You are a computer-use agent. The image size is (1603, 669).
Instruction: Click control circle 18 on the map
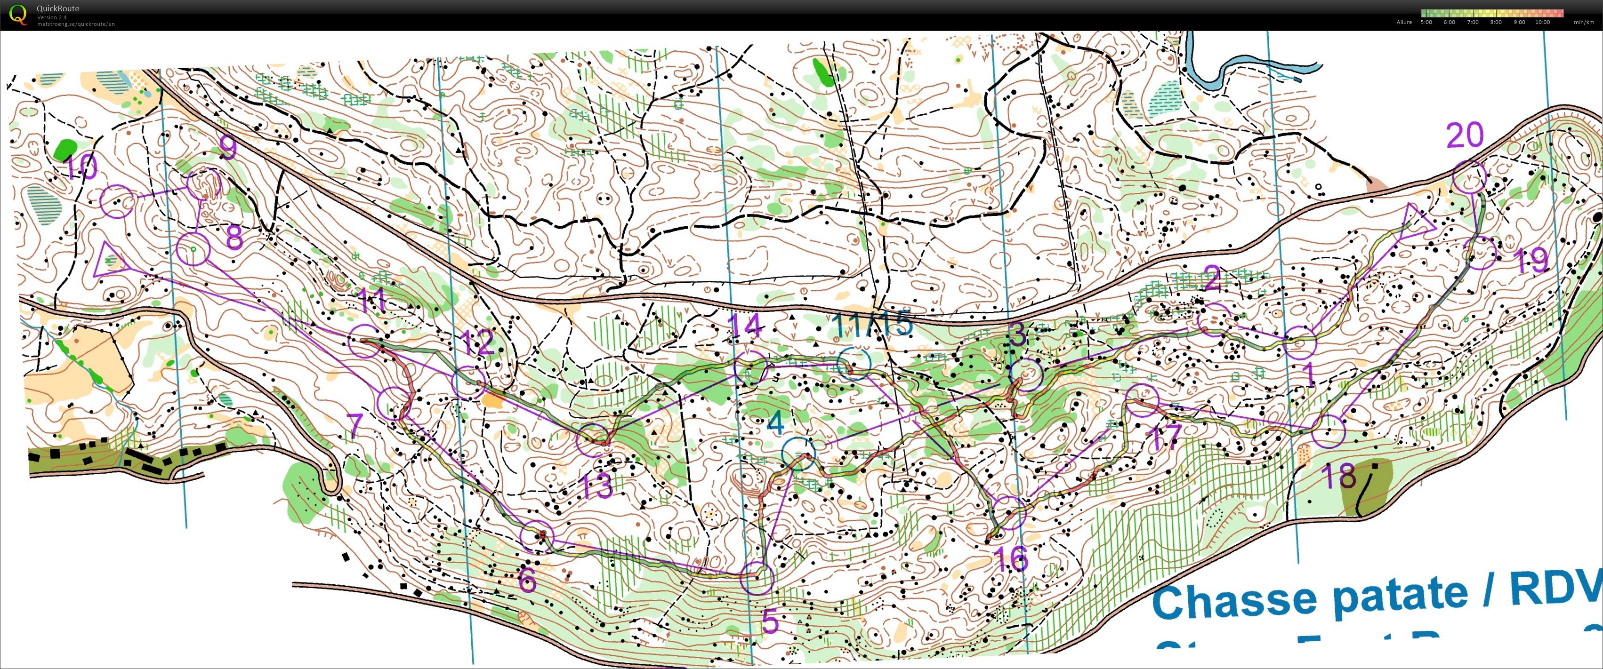1328,431
